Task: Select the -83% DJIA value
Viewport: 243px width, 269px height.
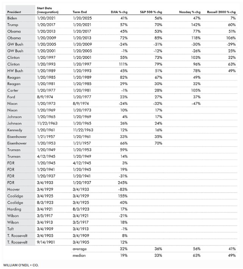Action: click(122, 189)
